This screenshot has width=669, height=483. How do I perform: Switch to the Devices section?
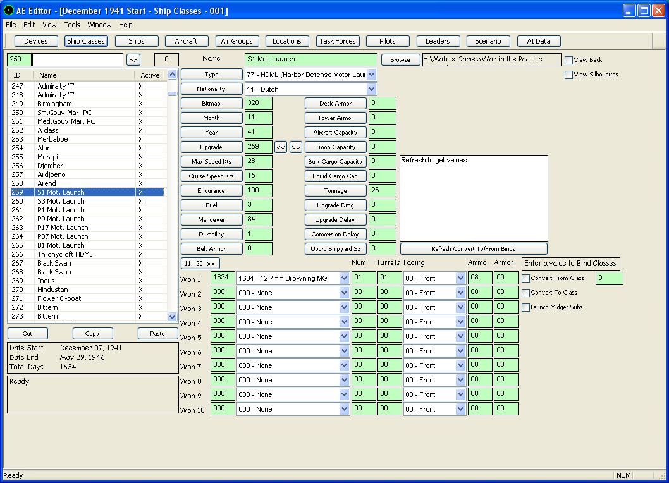(x=36, y=41)
